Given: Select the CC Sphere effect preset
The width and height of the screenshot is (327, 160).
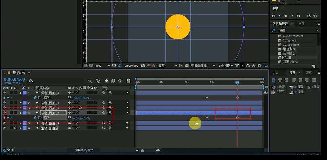Looking at the screenshot, I should point(289,40).
